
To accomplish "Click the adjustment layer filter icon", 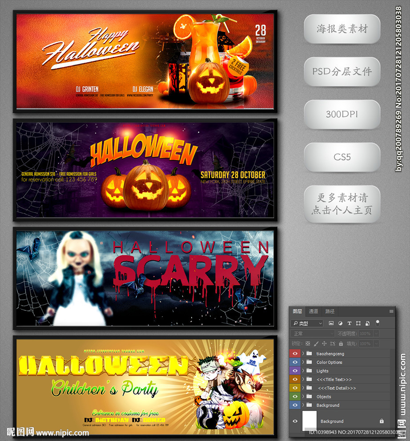I will pyautogui.click(x=340, y=323).
